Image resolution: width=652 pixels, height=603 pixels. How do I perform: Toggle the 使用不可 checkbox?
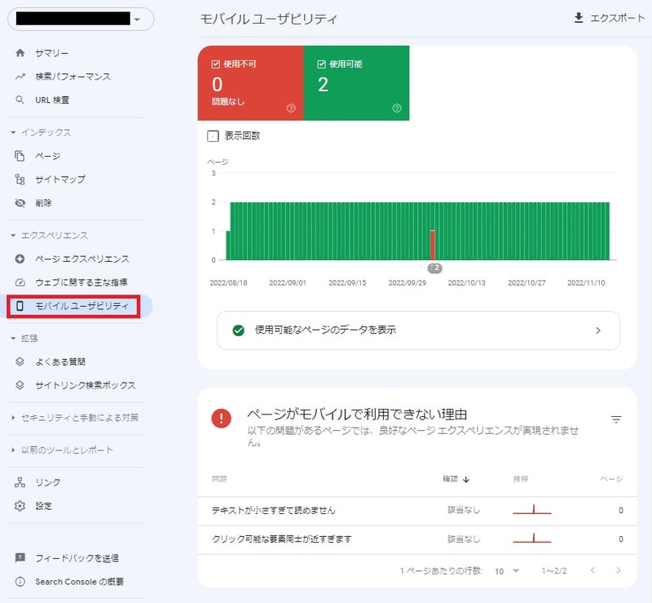215,64
